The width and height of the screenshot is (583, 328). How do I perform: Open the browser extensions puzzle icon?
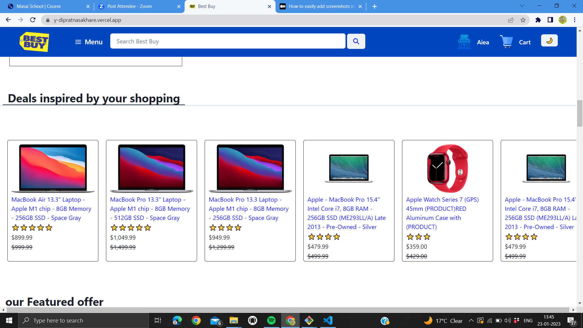pos(538,20)
